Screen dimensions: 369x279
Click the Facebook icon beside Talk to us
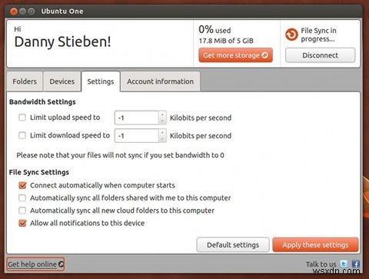pyautogui.click(x=356, y=264)
